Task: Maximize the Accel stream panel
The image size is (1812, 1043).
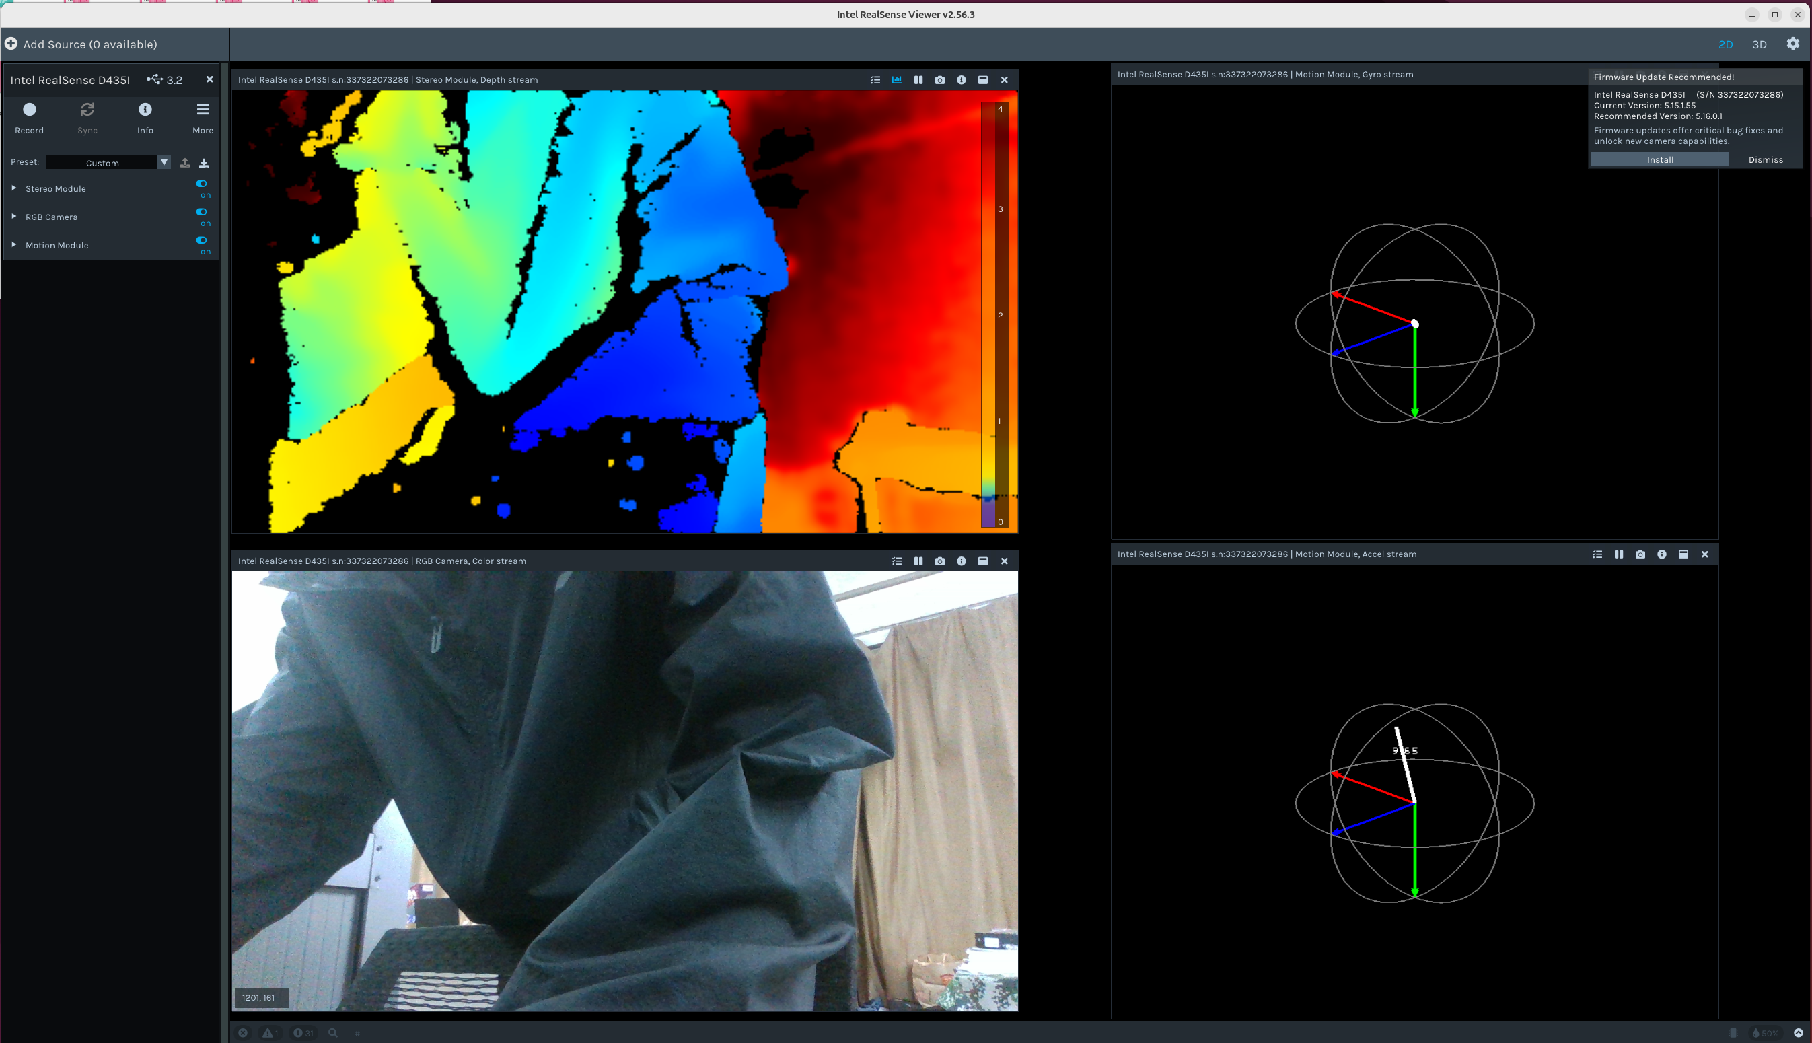Action: click(x=1683, y=554)
